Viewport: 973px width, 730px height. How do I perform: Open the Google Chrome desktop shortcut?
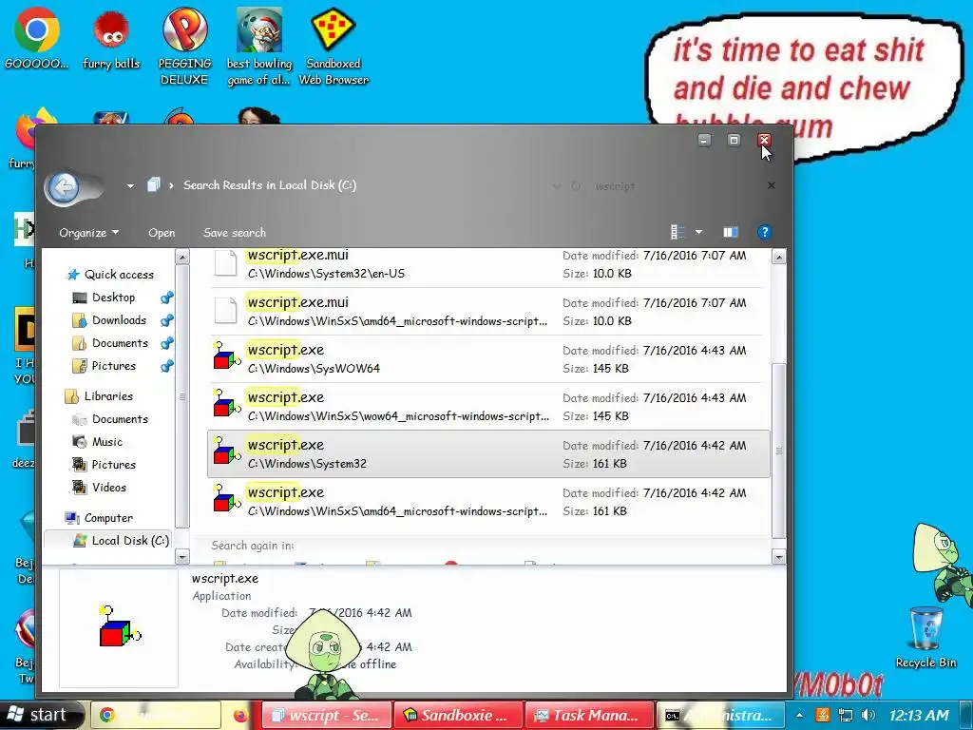coord(37,38)
